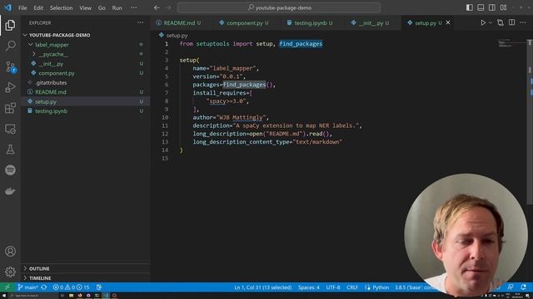
Task: Open __init__.py in the Explorer tree
Action: [51, 63]
